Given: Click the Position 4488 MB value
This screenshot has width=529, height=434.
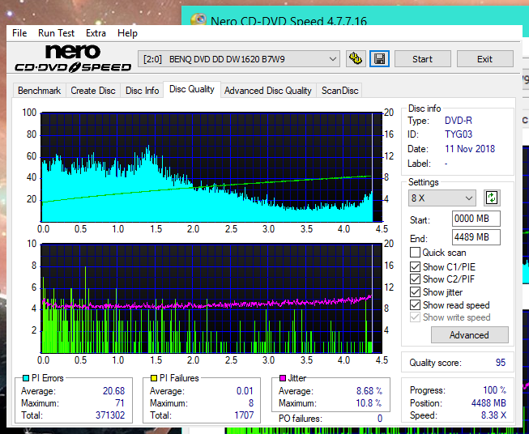Looking at the screenshot, I should pos(488,403).
